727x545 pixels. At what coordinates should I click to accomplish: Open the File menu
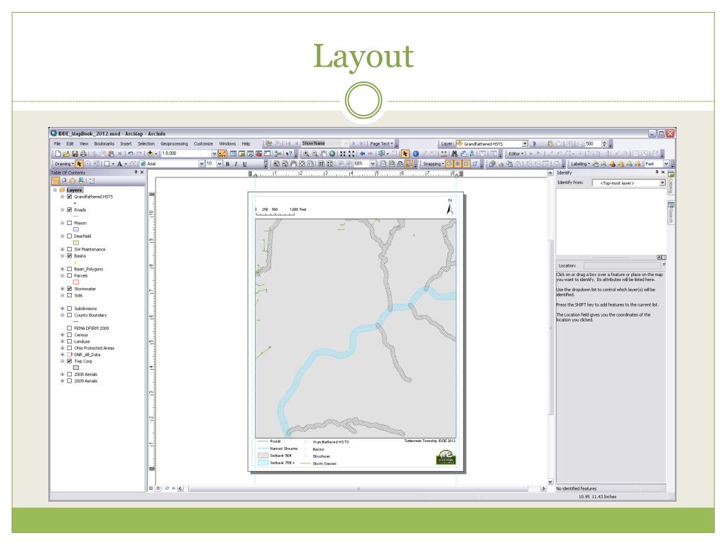click(57, 143)
